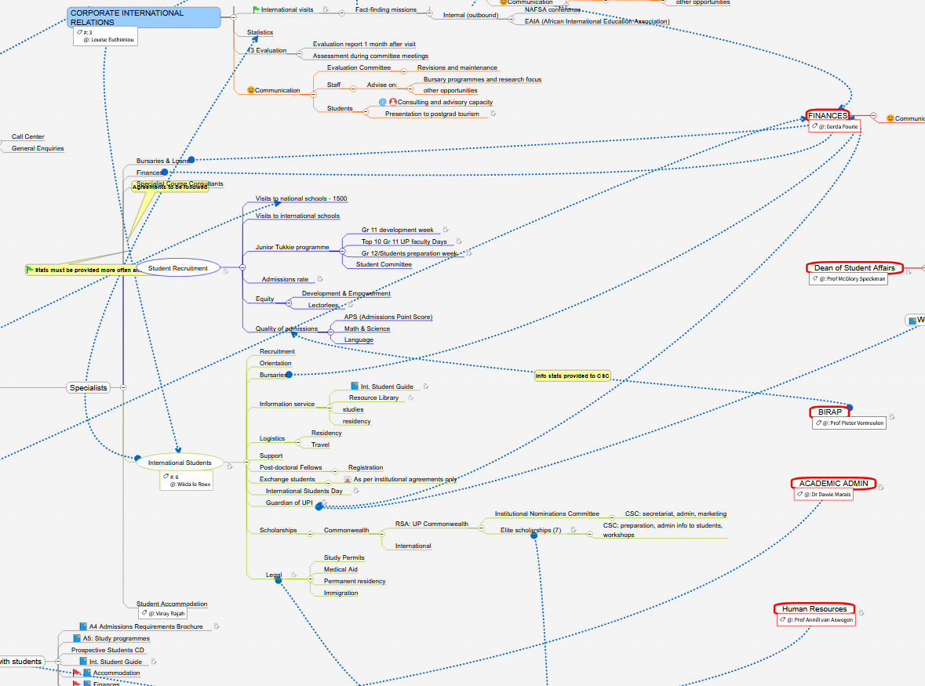Click the "Info stats provided to CSC" callout
Image resolution: width=925 pixels, height=686 pixels.
click(572, 376)
